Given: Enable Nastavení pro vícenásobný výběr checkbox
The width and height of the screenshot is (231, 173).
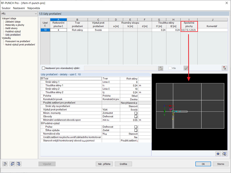Looking at the screenshot, I should tap(43, 68).
